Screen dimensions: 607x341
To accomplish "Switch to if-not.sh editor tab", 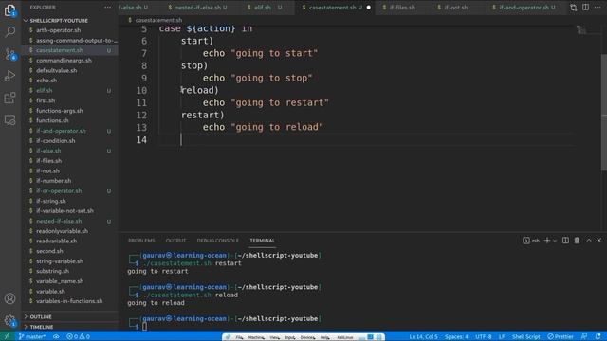I will (455, 8).
